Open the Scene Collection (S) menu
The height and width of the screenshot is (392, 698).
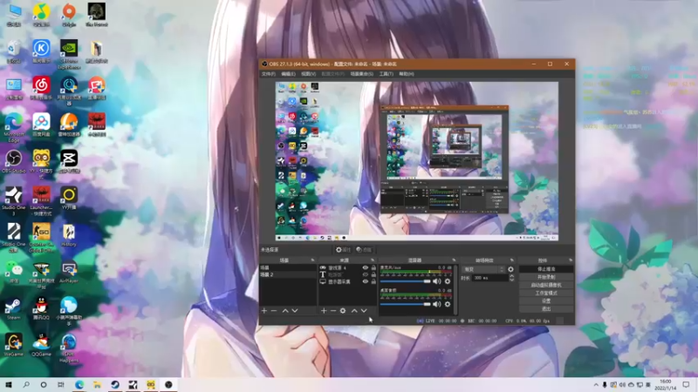pyautogui.click(x=361, y=74)
